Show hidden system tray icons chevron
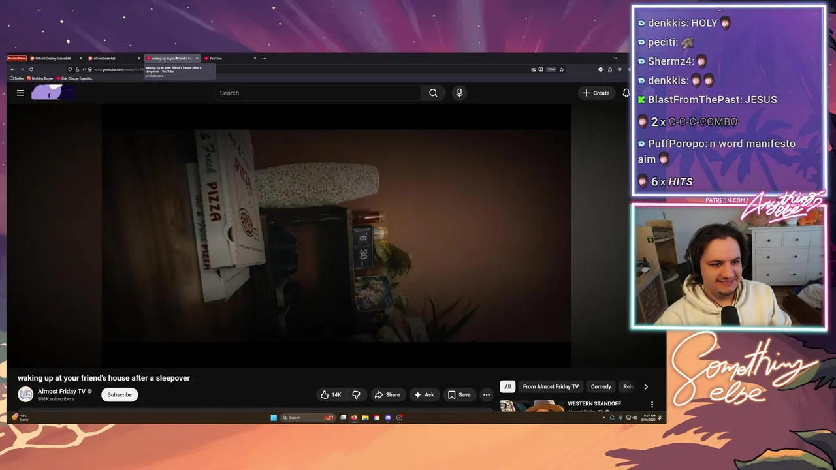This screenshot has width=836, height=470. (x=603, y=418)
